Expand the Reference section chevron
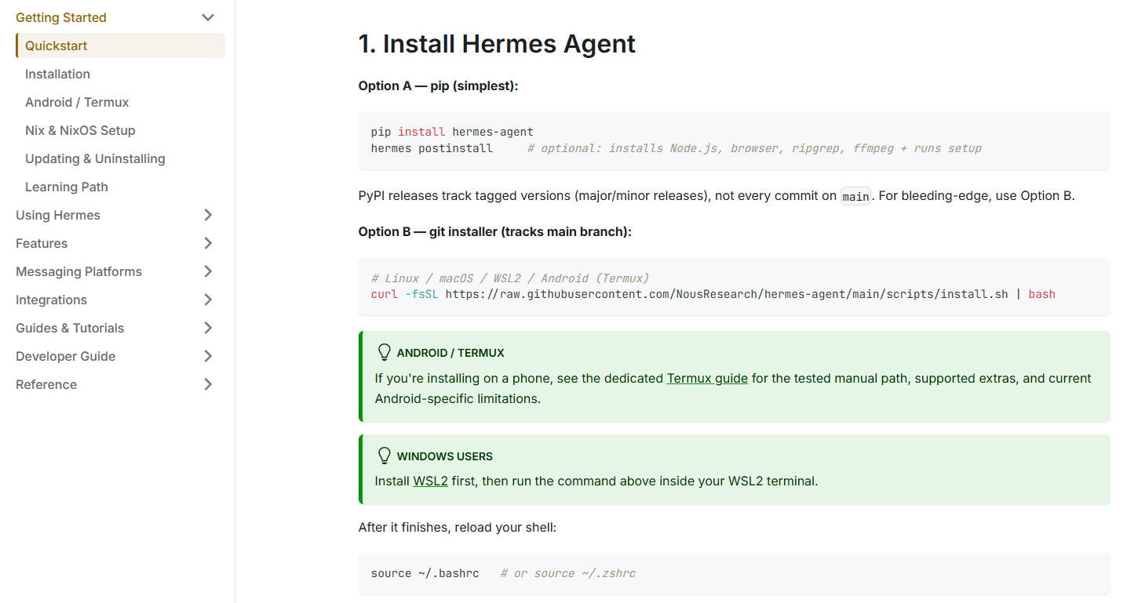The width and height of the screenshot is (1127, 603). coord(208,384)
